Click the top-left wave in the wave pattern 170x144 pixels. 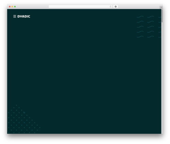coord(140,17)
